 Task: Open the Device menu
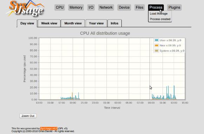[x=124, y=7]
